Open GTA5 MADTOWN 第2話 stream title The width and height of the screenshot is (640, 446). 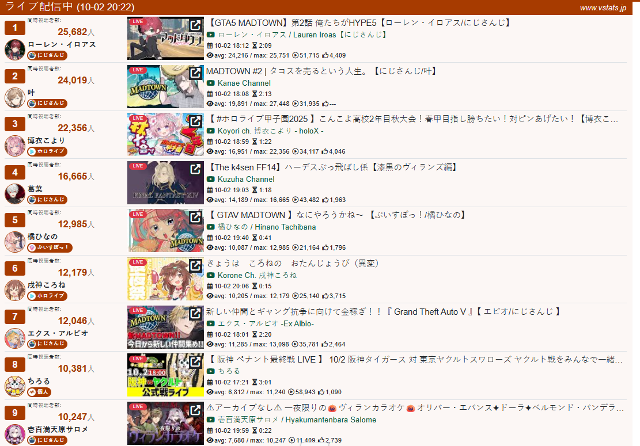pyautogui.click(x=359, y=23)
